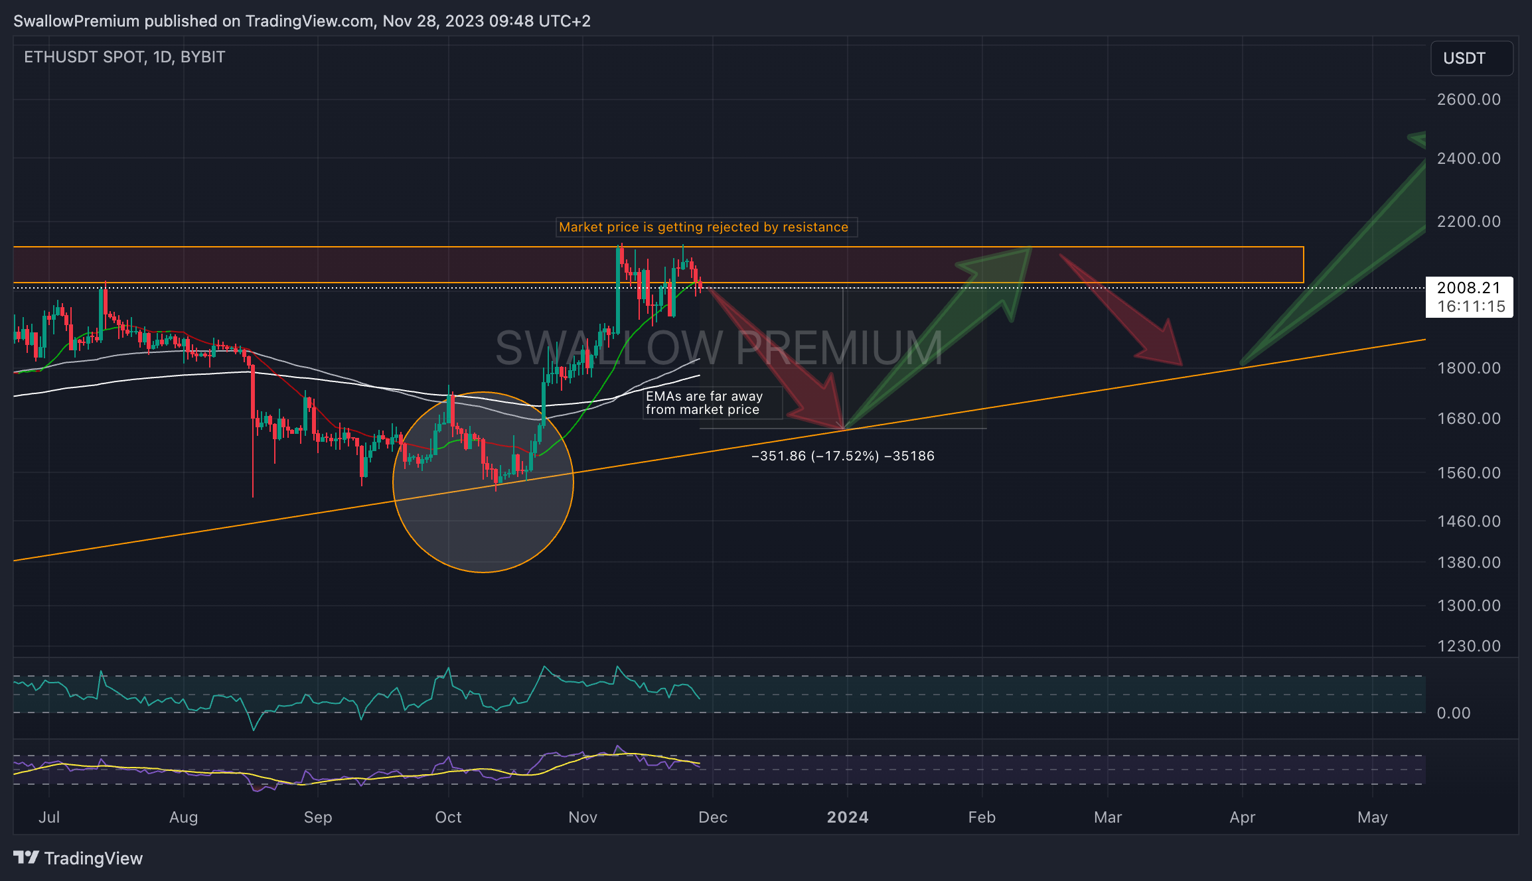Click the Sep date axis label
Image resolution: width=1532 pixels, height=881 pixels.
[318, 817]
